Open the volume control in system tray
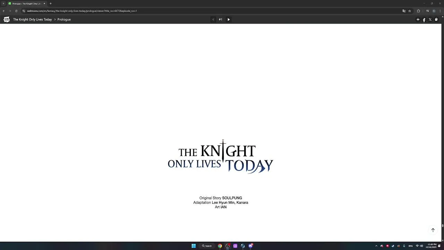 point(421,246)
